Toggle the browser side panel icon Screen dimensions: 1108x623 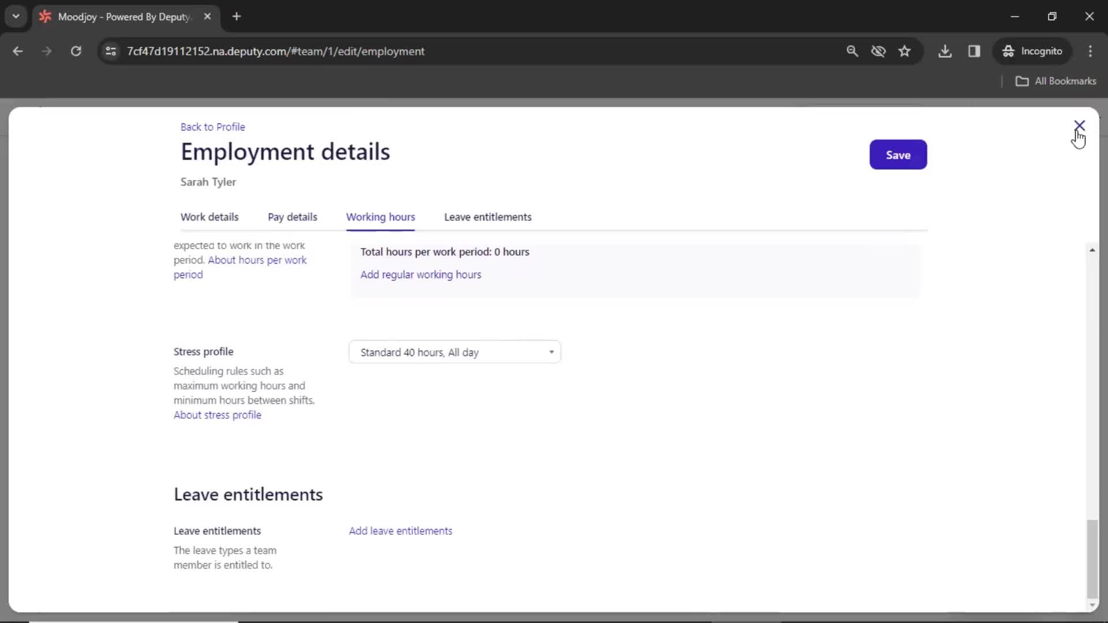pos(974,51)
